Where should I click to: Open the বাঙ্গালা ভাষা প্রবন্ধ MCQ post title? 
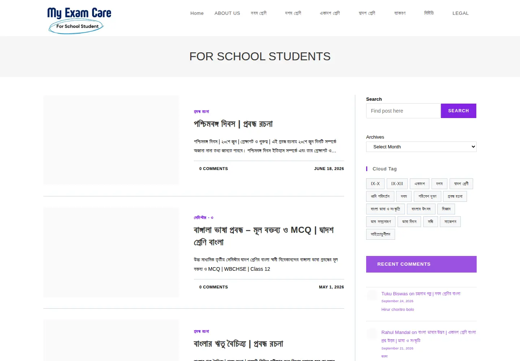(x=264, y=236)
